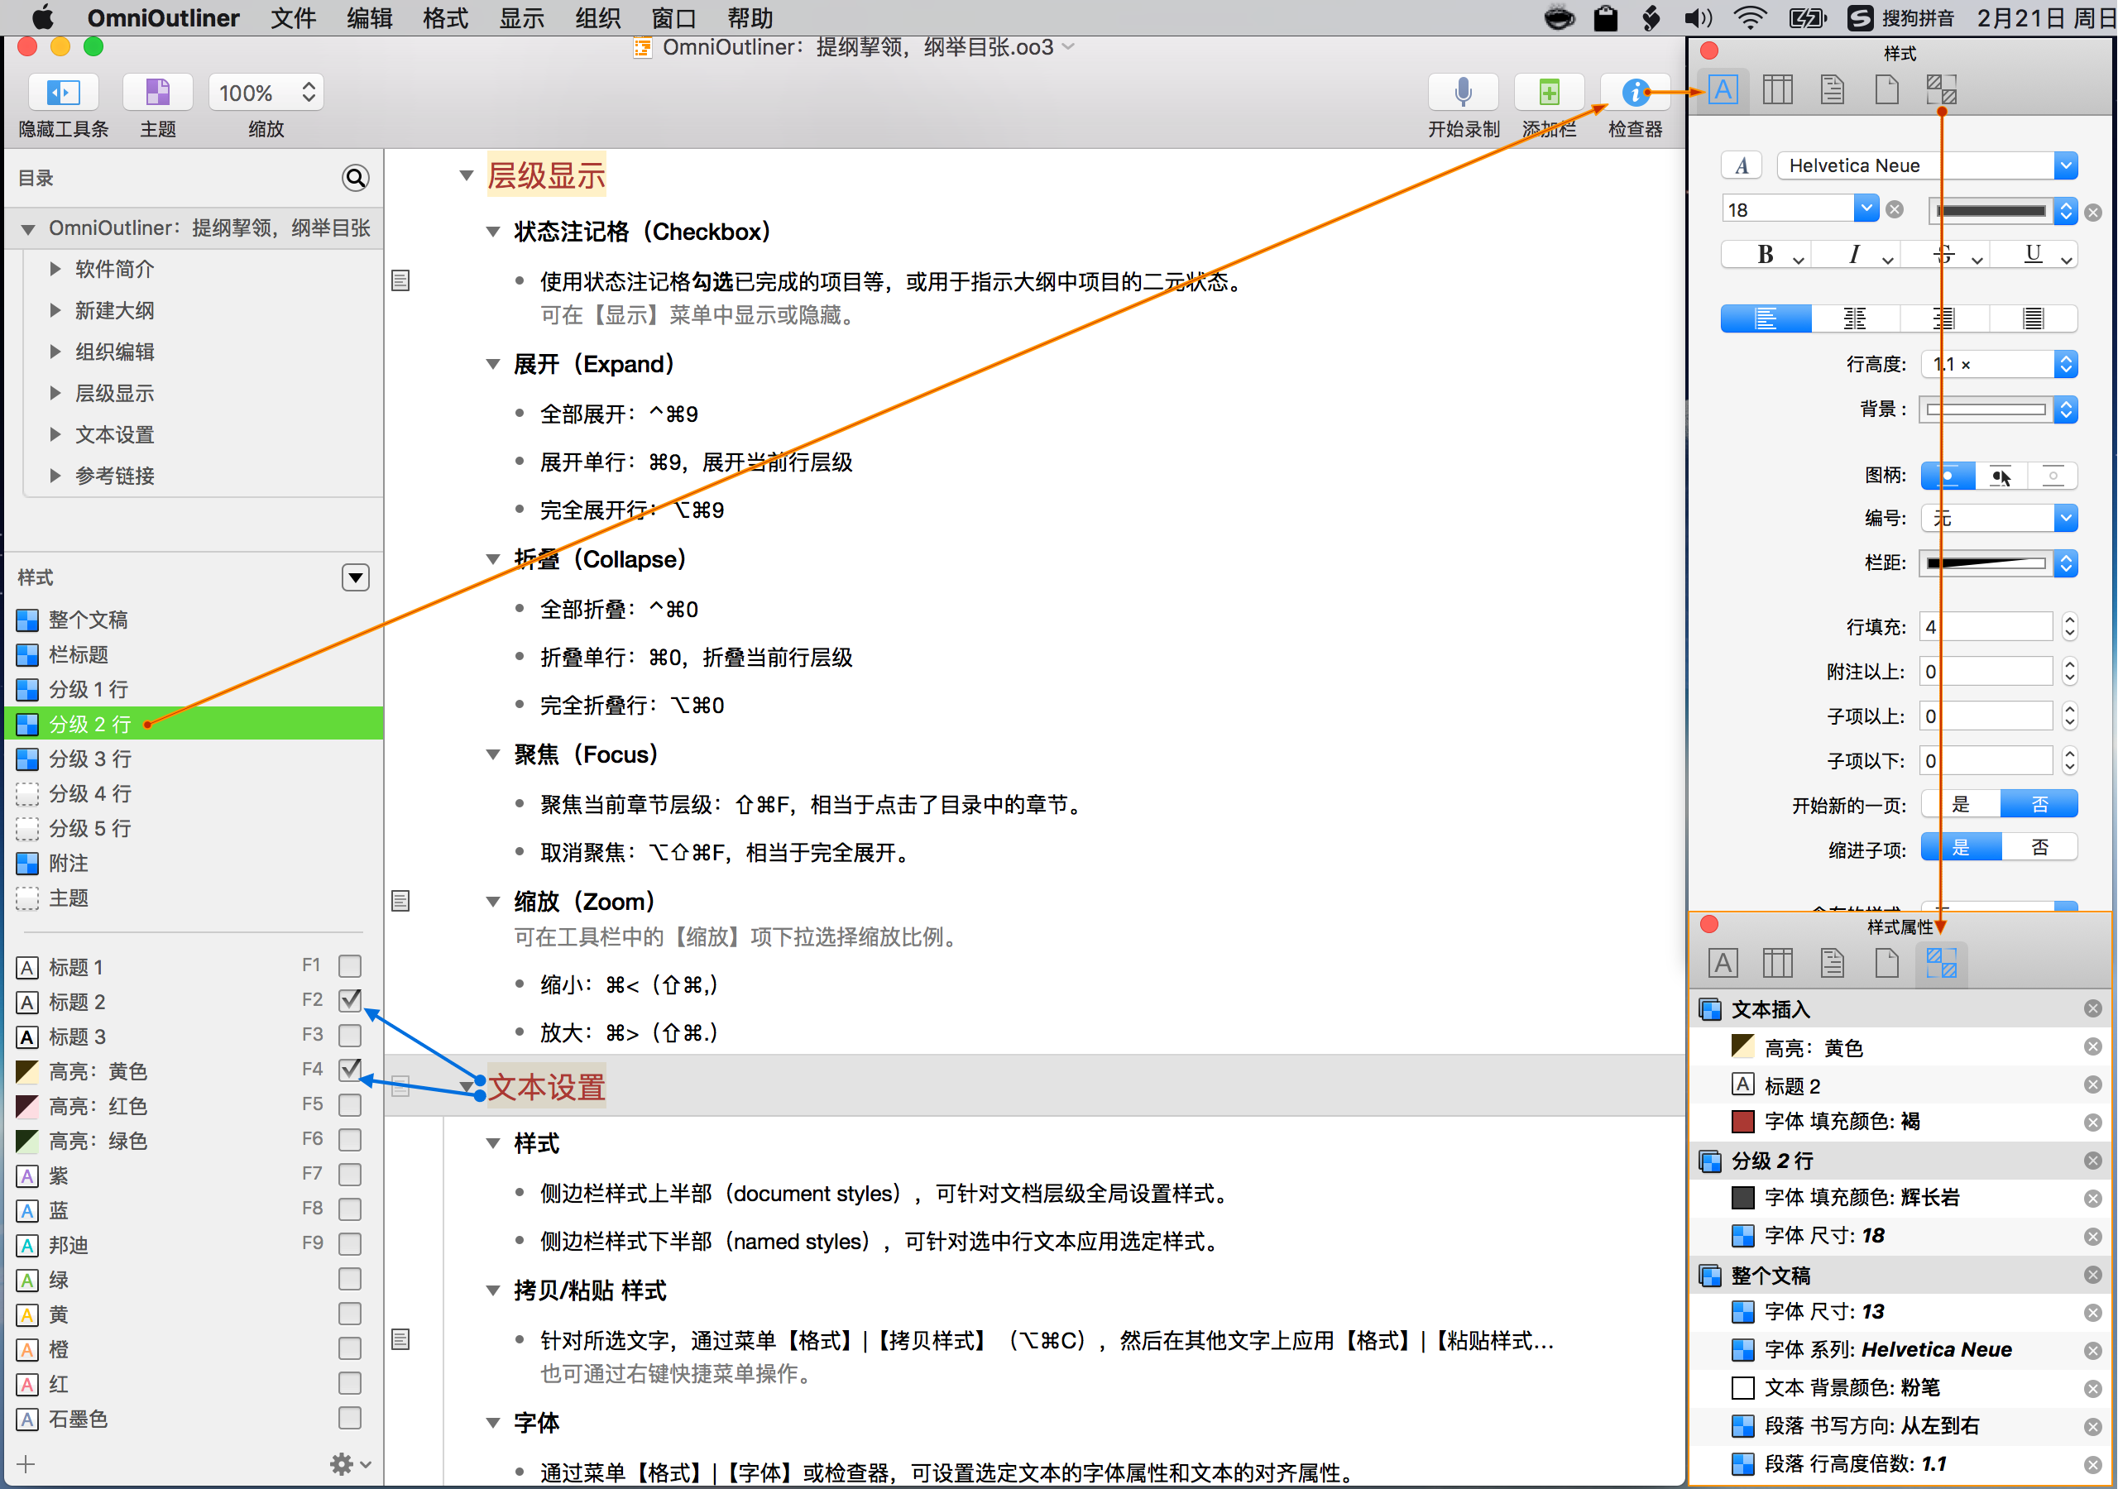Center align text in inspector
The image size is (2118, 1489).
1854,318
